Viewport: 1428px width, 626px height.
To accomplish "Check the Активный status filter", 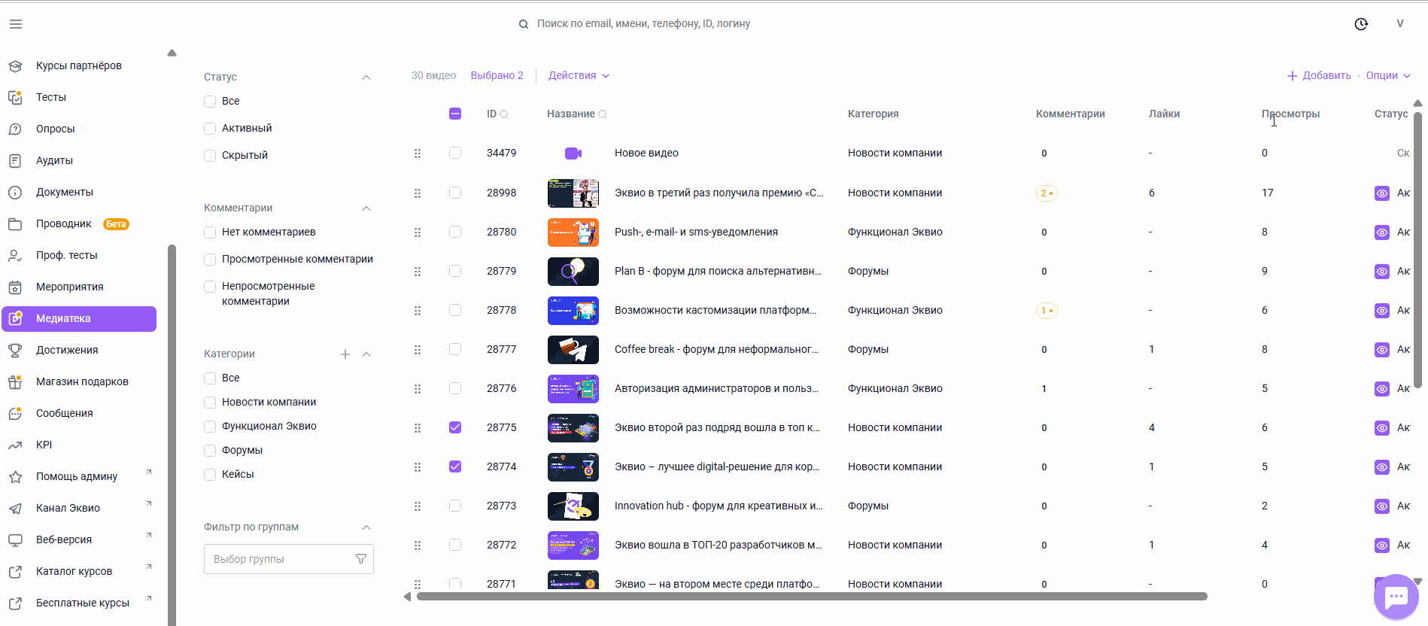I will [x=210, y=129].
